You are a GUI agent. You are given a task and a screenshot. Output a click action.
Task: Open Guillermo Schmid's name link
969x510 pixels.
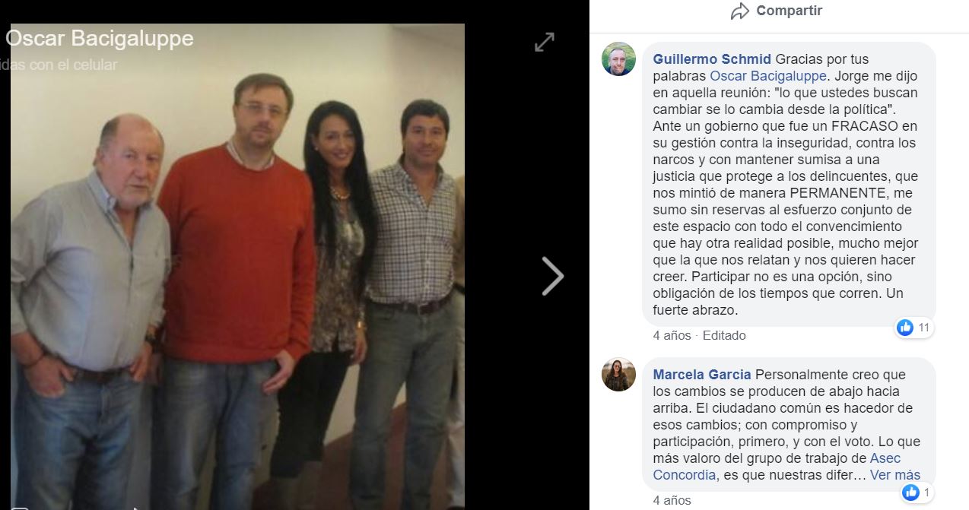pos(712,59)
